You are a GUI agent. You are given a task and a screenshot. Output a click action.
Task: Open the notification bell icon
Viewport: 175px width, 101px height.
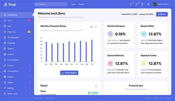[x=136, y=4]
